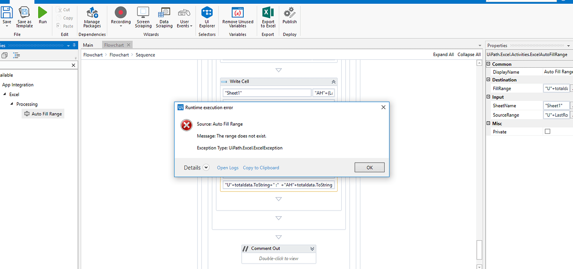573x269 pixels.
Task: Collapse Misc property section
Action: pos(489,123)
